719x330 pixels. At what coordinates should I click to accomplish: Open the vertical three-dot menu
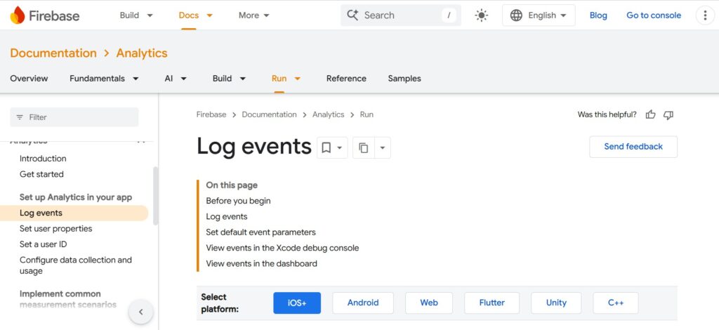tap(705, 15)
